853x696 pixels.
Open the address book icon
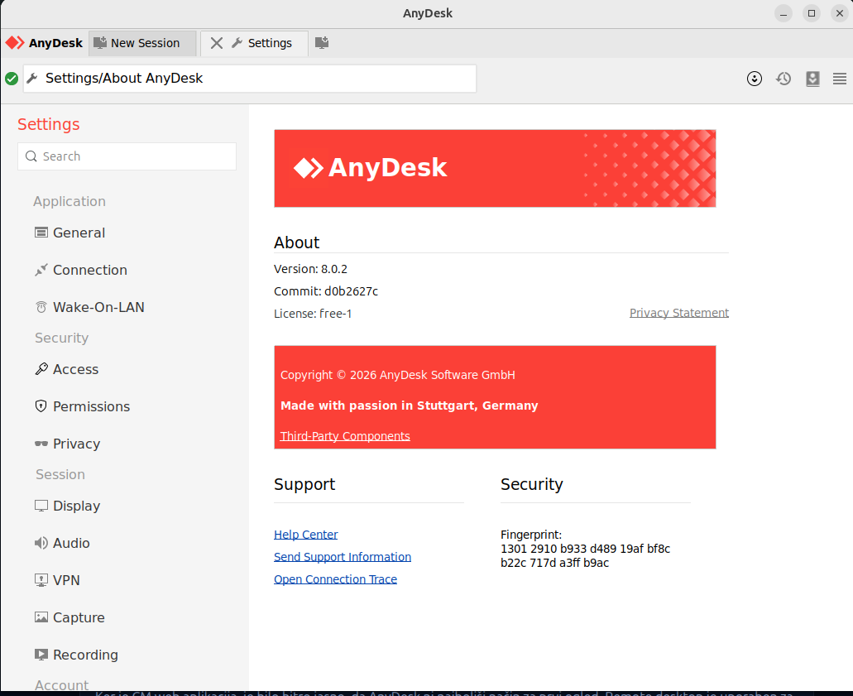click(812, 79)
